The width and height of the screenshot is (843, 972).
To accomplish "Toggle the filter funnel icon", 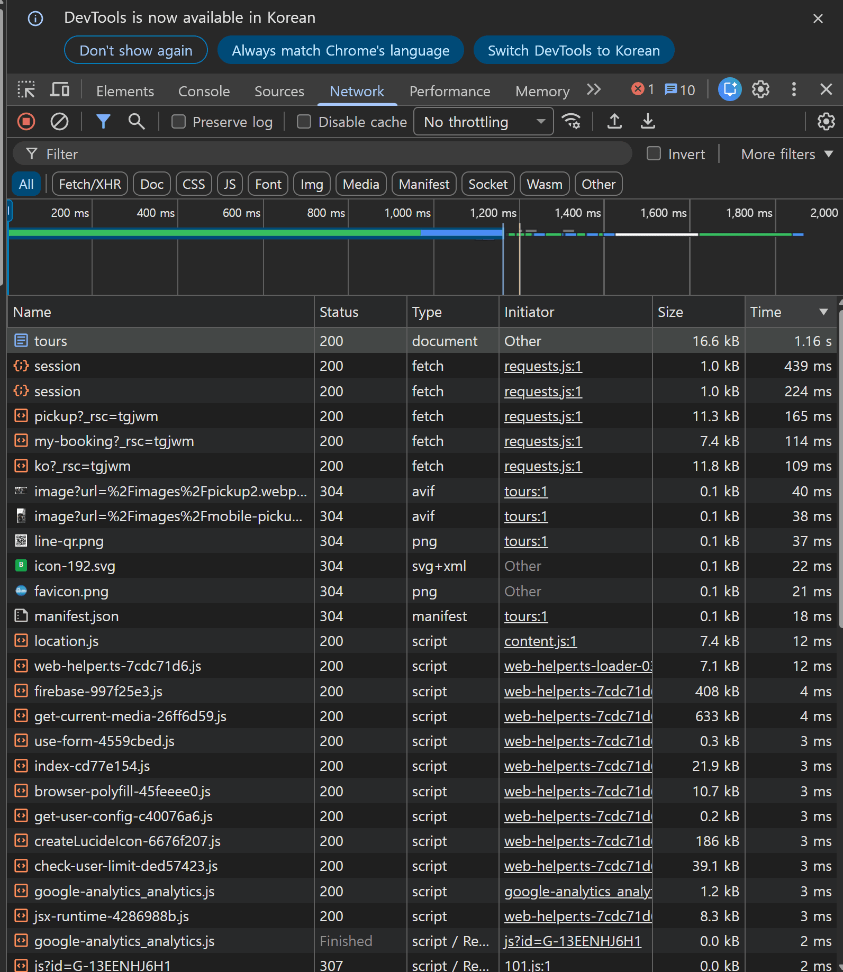I will [103, 122].
